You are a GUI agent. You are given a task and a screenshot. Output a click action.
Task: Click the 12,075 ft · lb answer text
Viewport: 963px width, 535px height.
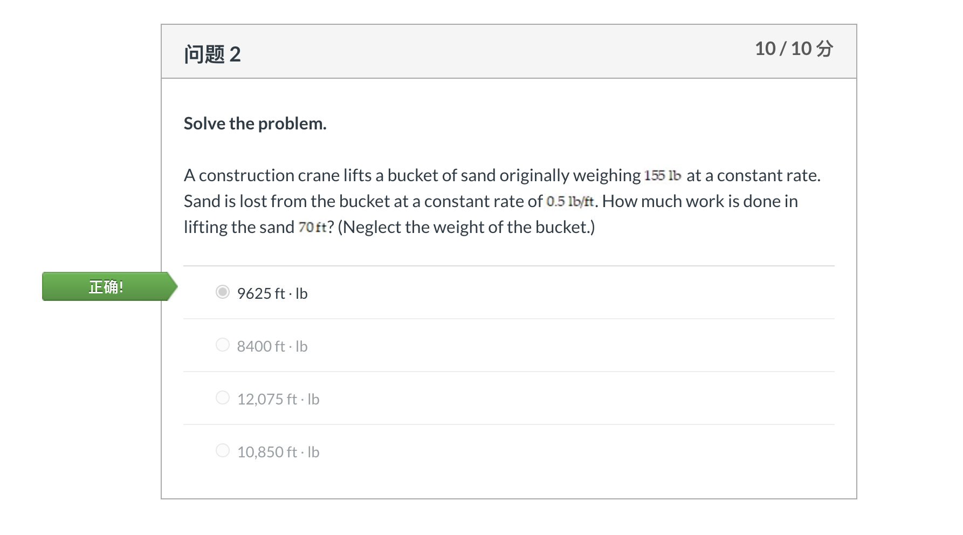pos(278,399)
